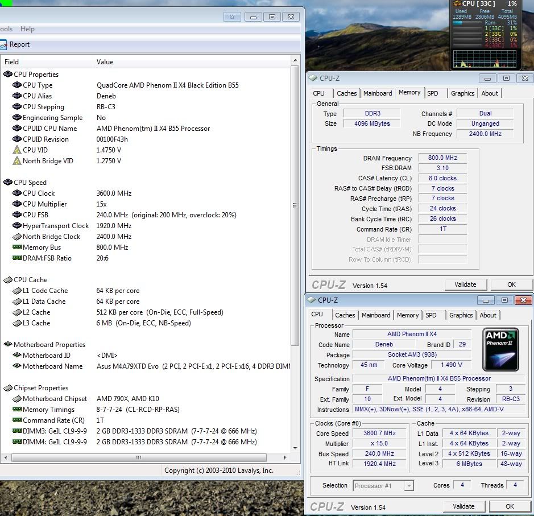Click the CPU VID warning sensor icon

coord(16,150)
